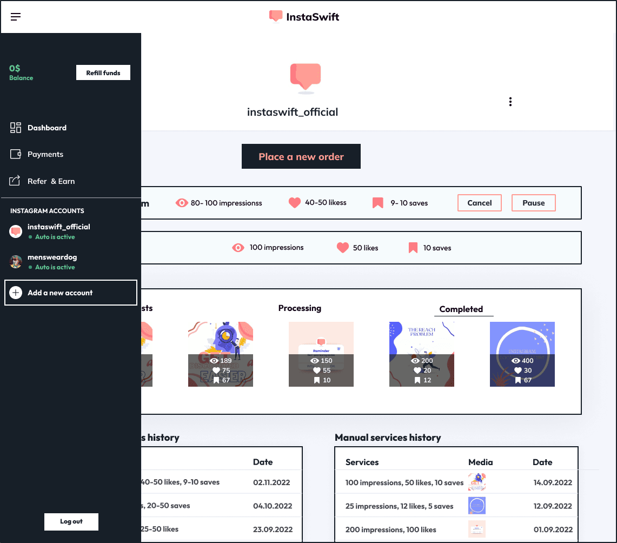Click media thumbnail in 12.09.2022 history row
Image resolution: width=617 pixels, height=543 pixels.
pos(477,506)
